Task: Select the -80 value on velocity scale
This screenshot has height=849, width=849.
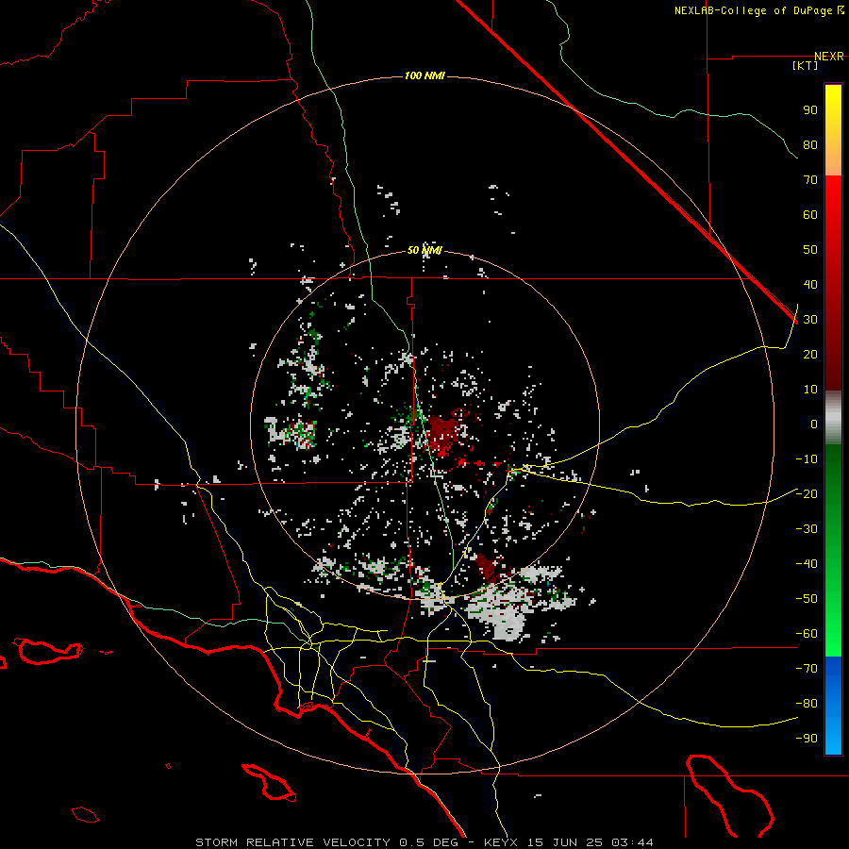Action: (x=807, y=704)
